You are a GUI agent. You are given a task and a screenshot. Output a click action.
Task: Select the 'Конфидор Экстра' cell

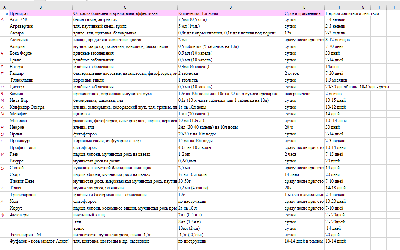[x=40, y=107]
